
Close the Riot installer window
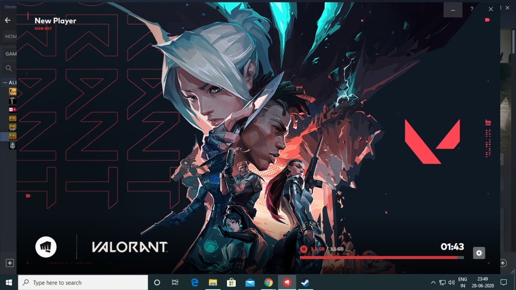point(491,9)
